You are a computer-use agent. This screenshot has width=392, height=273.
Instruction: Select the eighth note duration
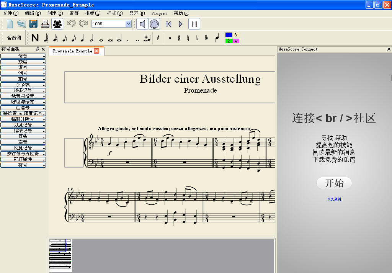[x=73, y=38]
